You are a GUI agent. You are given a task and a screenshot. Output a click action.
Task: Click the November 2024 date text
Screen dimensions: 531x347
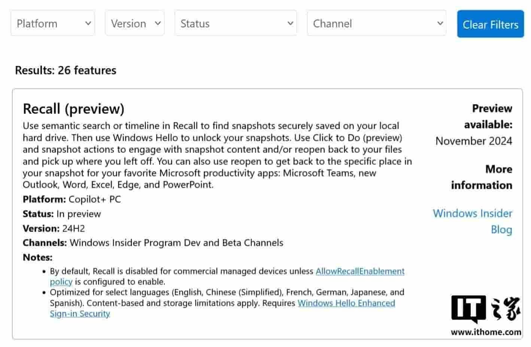point(474,141)
